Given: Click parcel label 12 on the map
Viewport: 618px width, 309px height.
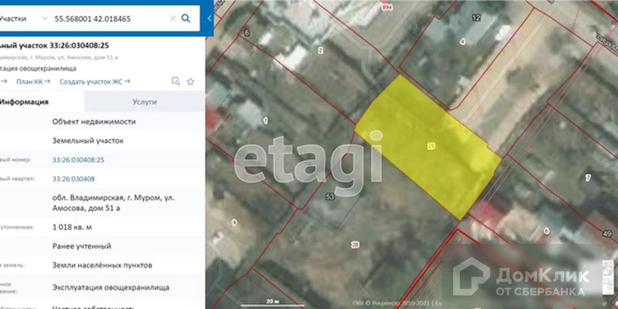Looking at the screenshot, I should pos(476,17).
